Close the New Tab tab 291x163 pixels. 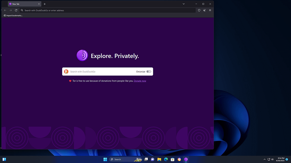[39, 4]
